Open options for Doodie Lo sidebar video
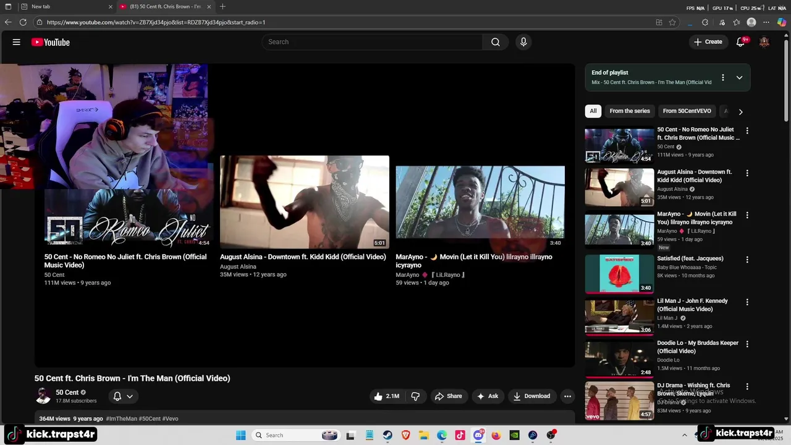791x445 pixels. (x=747, y=344)
